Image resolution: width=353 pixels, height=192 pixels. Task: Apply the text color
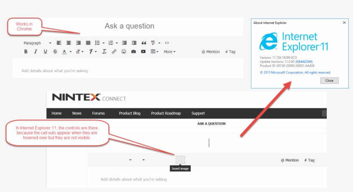pos(65,52)
